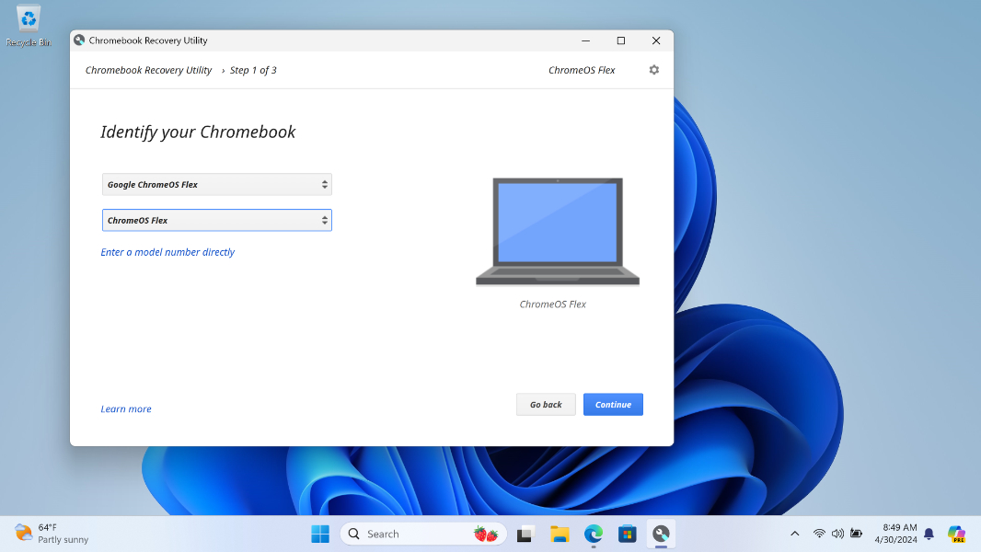The width and height of the screenshot is (981, 552).
Task: Expand the ChromeOS Flex product dropdown
Action: 216,221
